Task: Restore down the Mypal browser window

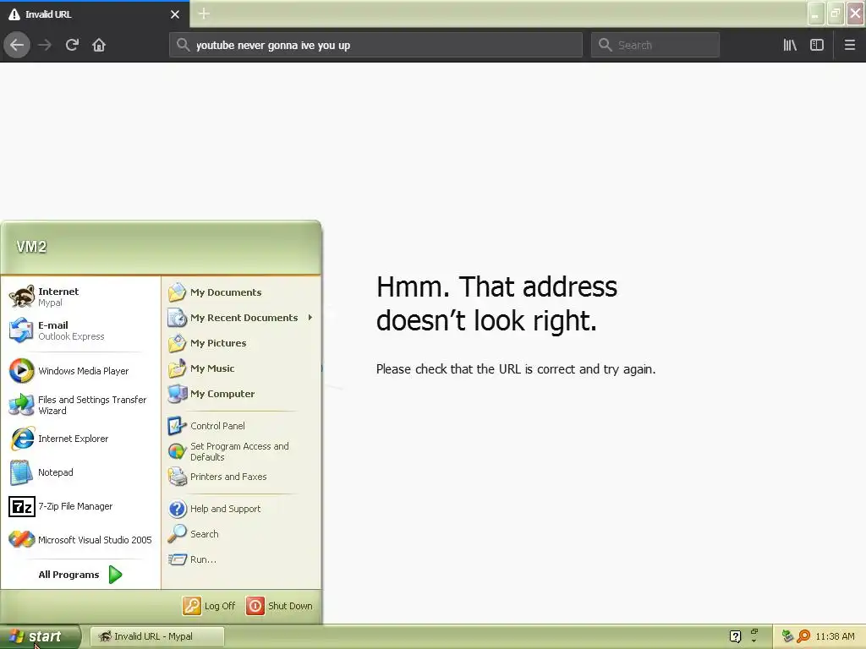Action: click(836, 14)
